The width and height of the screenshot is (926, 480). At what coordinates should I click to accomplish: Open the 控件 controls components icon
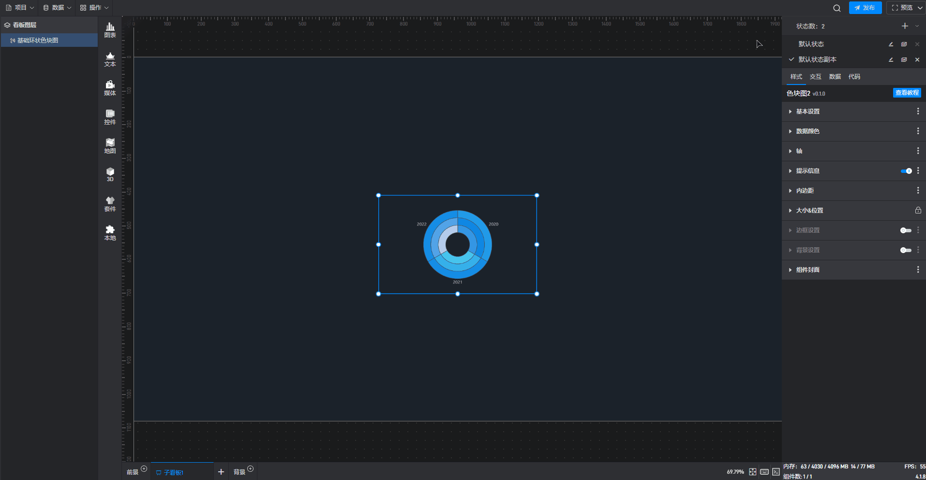tap(110, 117)
